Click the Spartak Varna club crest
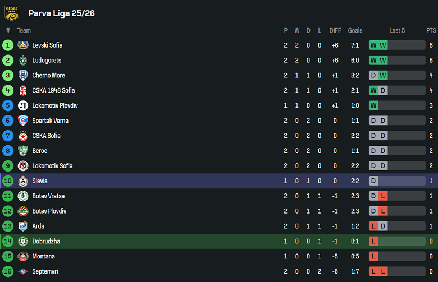This screenshot has height=282, width=438. click(x=23, y=121)
